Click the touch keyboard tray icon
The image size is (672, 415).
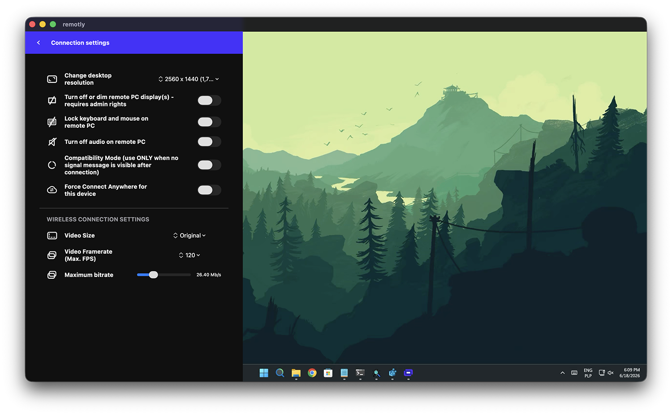574,373
